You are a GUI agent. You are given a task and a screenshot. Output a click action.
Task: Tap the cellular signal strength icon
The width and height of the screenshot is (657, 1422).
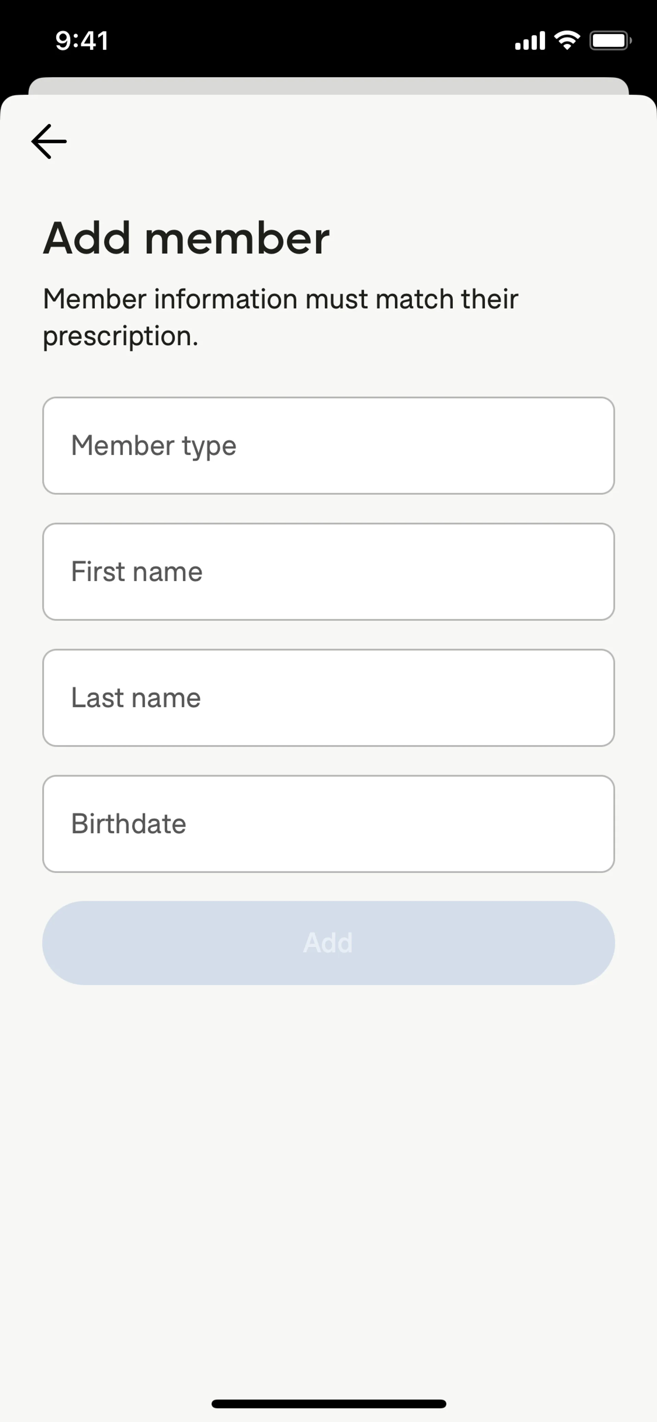(x=529, y=41)
